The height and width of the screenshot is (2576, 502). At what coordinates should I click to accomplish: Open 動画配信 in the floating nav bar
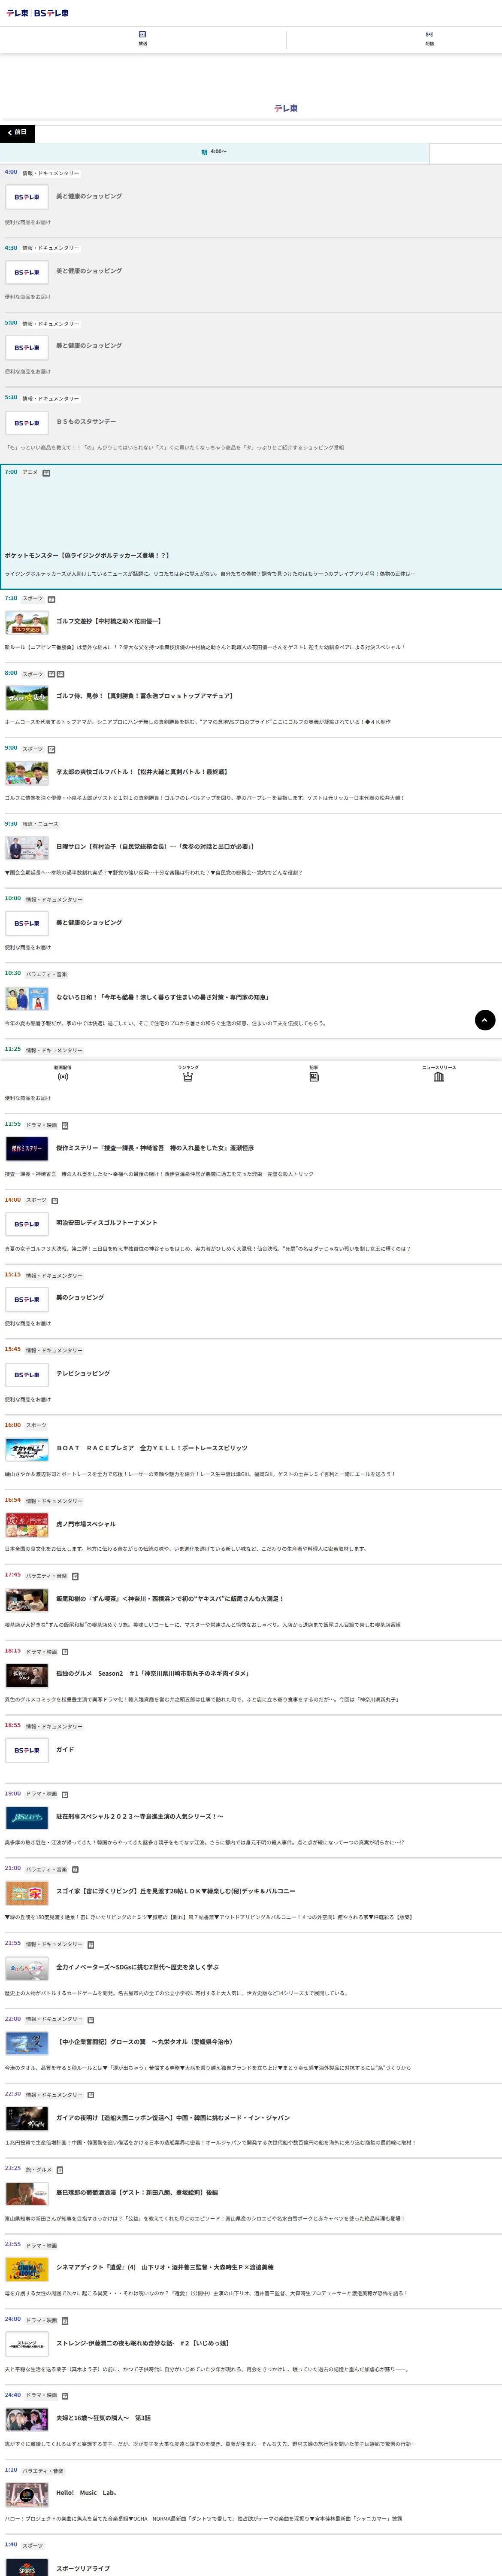point(63,1073)
